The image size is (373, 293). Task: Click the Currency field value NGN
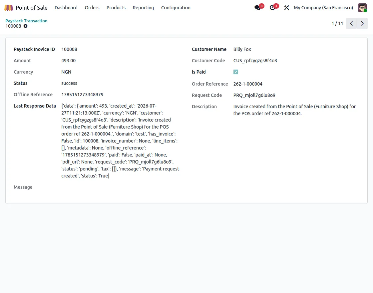click(x=66, y=72)
